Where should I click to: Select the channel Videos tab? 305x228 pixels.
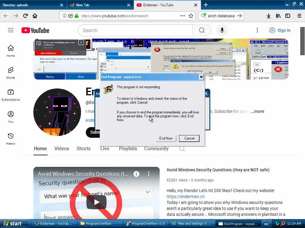(x=62, y=148)
